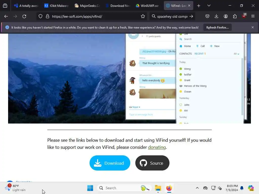Click the ViFind screenshot image

[129, 79]
